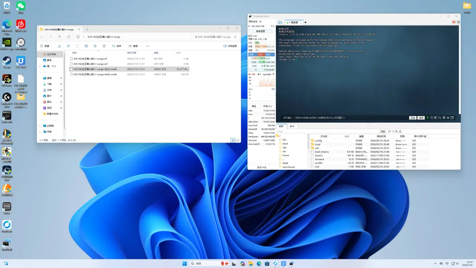Viewport: 476px width, 268px height.
Task: Toggle the 详细信息 details pane in Explorer
Action: [230, 46]
